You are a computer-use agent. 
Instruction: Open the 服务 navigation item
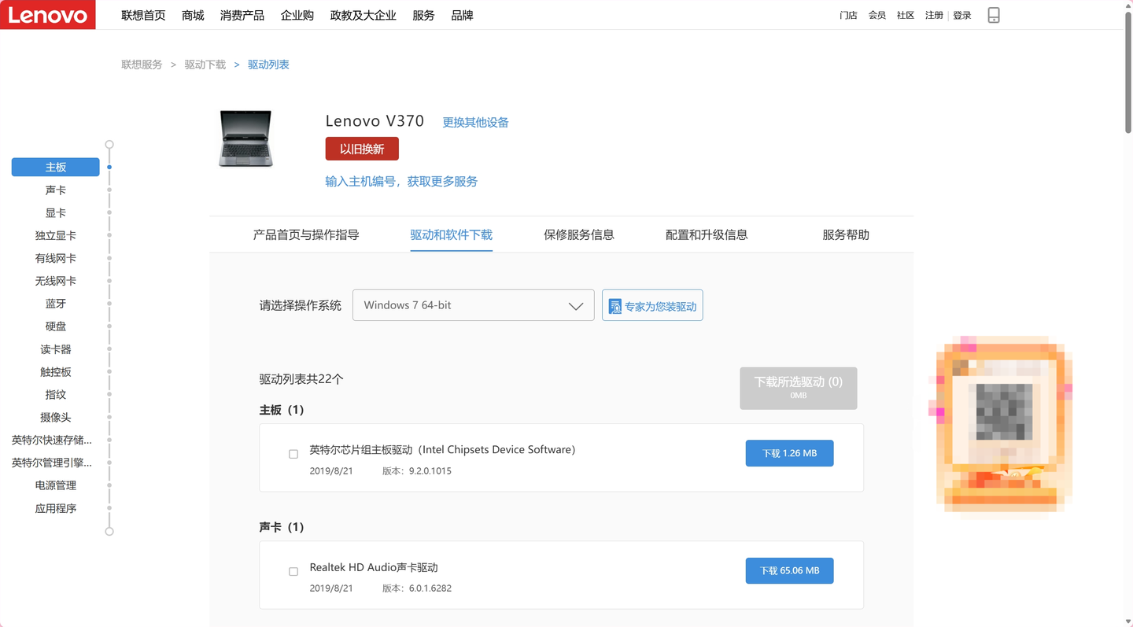423,15
